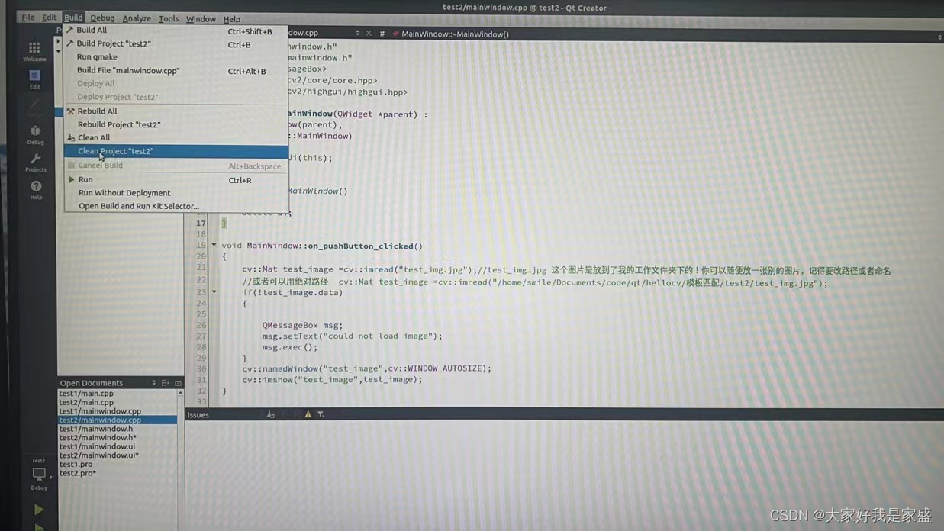Open the Help menu in menu bar
Screen dimensions: 944x531
click(231, 19)
